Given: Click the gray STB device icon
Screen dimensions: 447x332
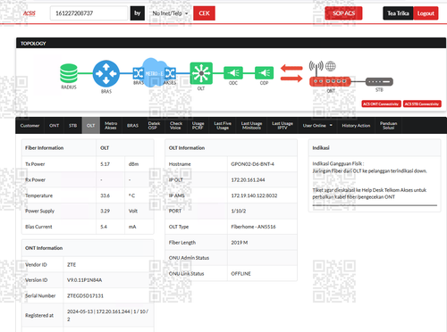Looking at the screenshot, I should pyautogui.click(x=379, y=81).
